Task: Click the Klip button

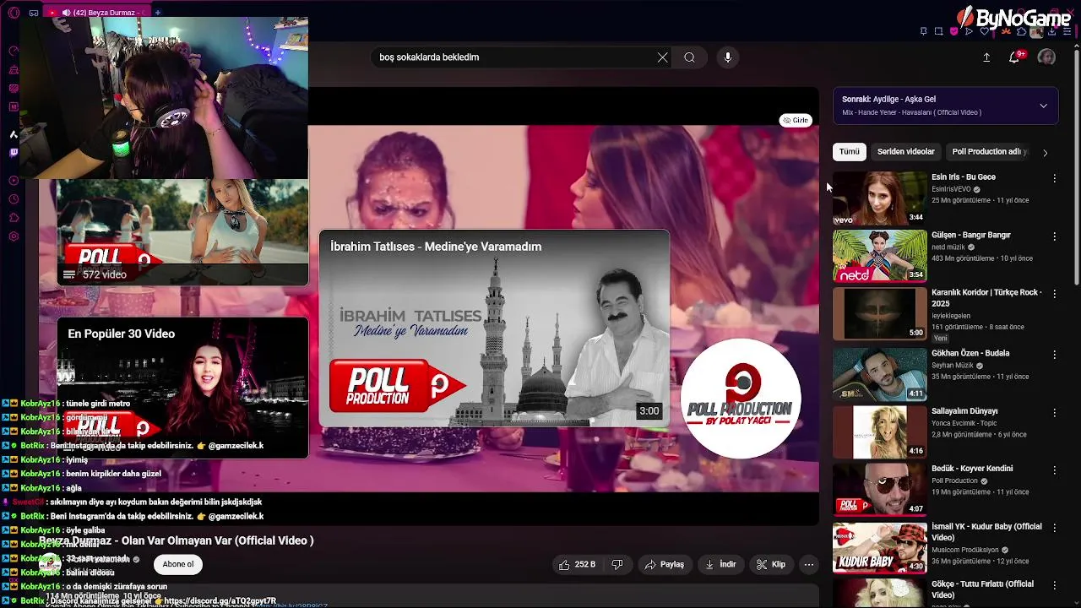Action: [771, 564]
